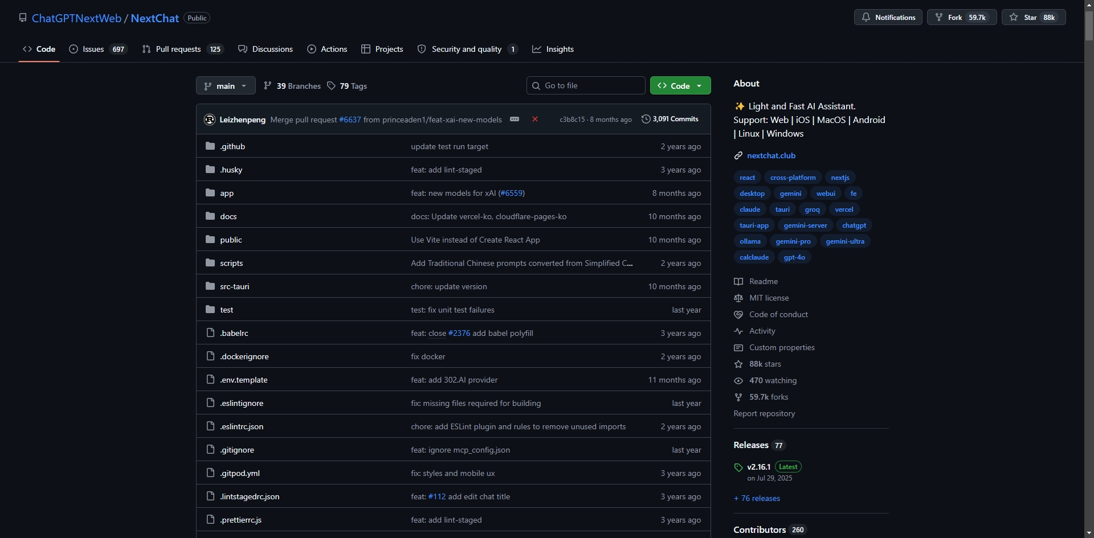Open the .prettierrc.js file
Screen dimensions: 1094x538
click(x=240, y=520)
